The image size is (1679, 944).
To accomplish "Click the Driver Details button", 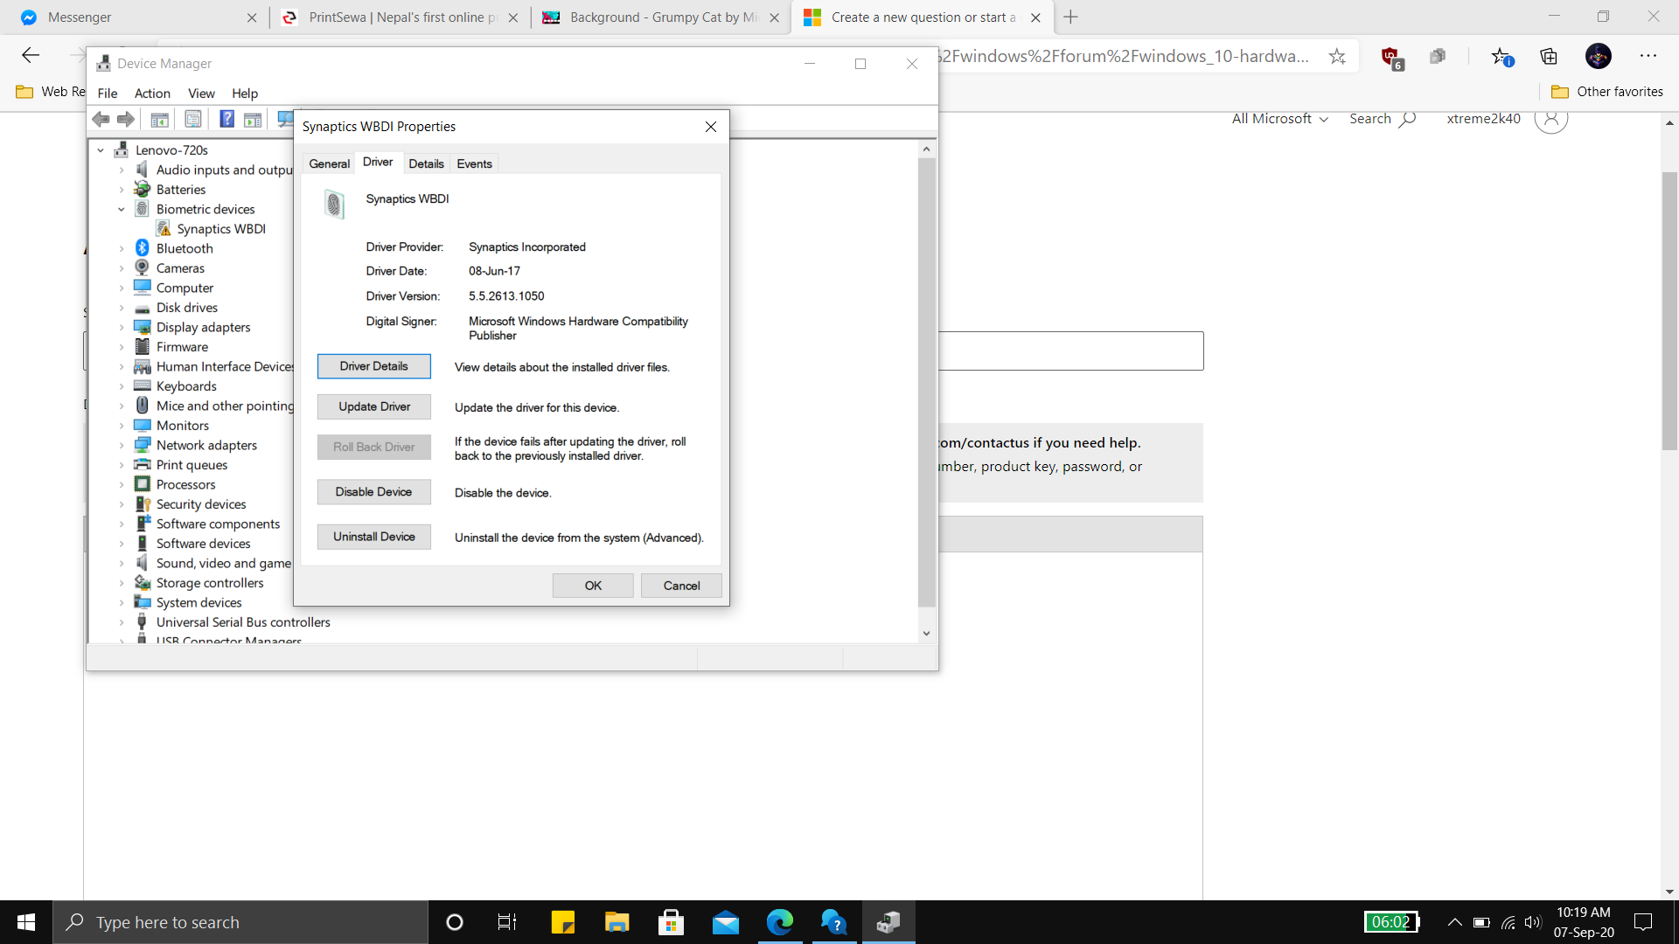I will click(x=373, y=365).
